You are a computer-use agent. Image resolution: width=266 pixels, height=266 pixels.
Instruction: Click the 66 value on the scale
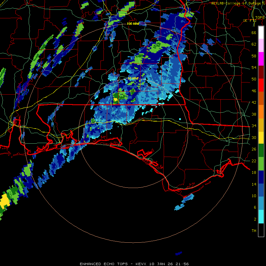(254, 33)
